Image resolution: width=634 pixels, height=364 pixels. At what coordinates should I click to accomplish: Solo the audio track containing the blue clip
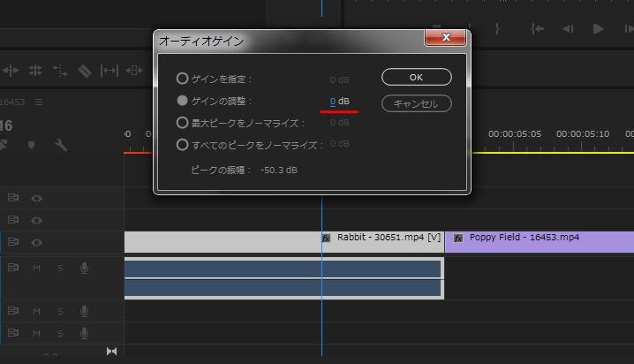[x=60, y=267]
